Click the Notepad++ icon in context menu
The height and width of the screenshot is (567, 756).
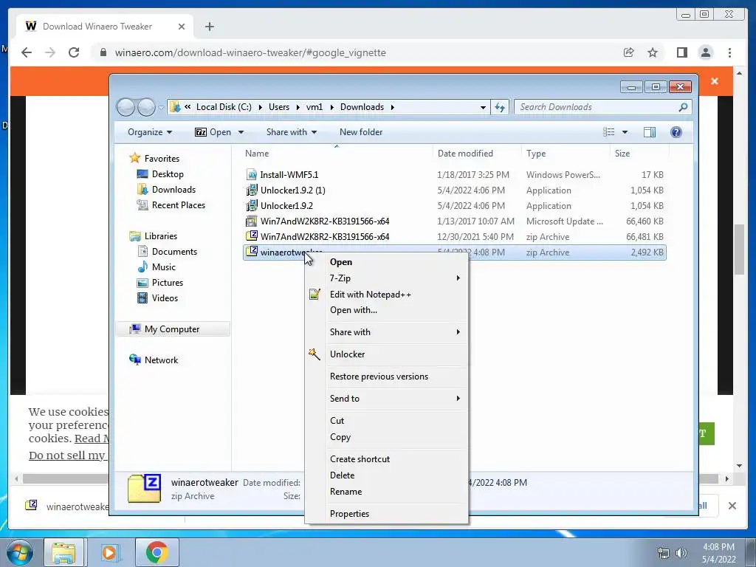point(315,294)
